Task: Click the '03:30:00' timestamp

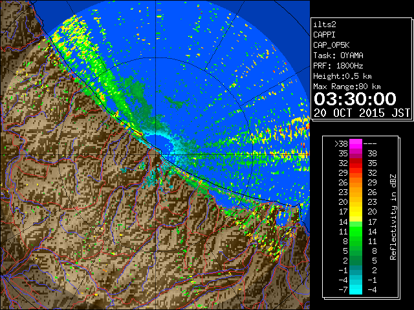Action: (x=355, y=99)
